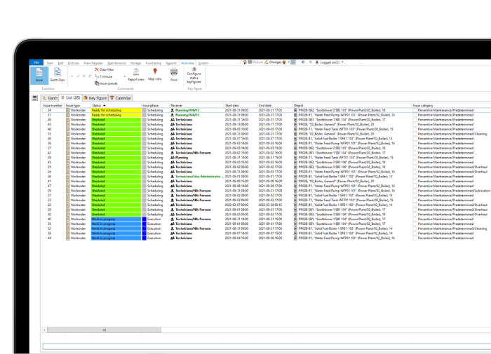Open the Logged on(2) dropdown
The width and height of the screenshot is (491, 354).
pyautogui.click(x=330, y=62)
